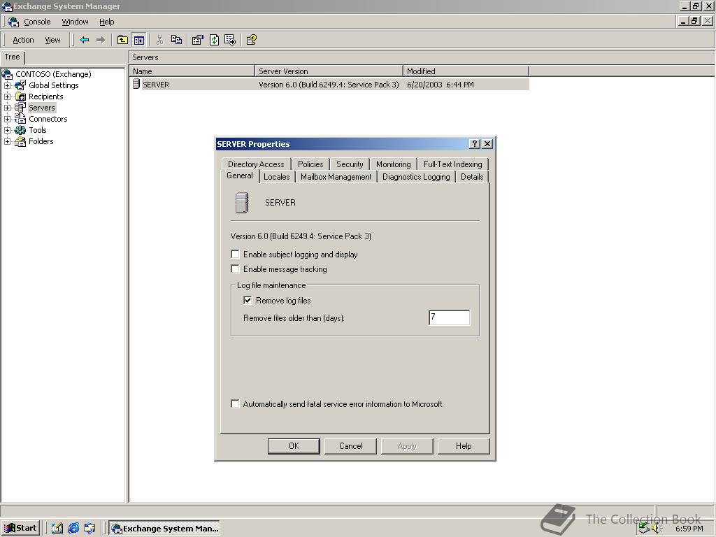Viewport: 716px width, 537px height.
Task: Sort by the Modified column header
Action: [466, 71]
